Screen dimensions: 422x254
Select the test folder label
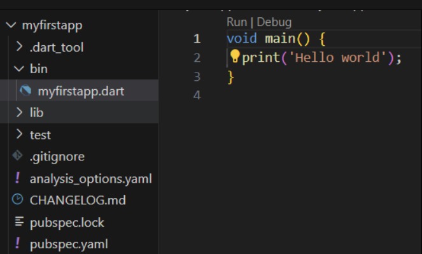coord(40,135)
